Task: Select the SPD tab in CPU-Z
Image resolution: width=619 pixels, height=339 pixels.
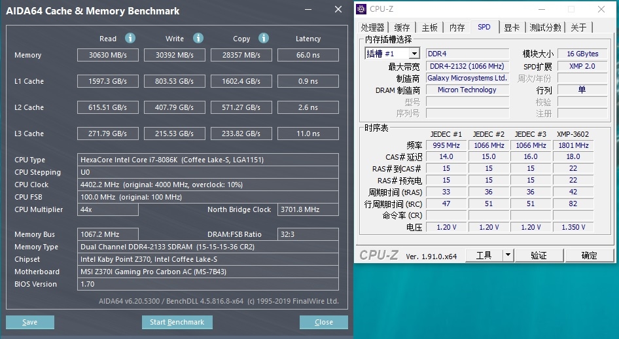Action: tap(484, 27)
